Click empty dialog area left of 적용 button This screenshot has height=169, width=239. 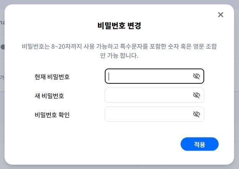tap(115, 145)
